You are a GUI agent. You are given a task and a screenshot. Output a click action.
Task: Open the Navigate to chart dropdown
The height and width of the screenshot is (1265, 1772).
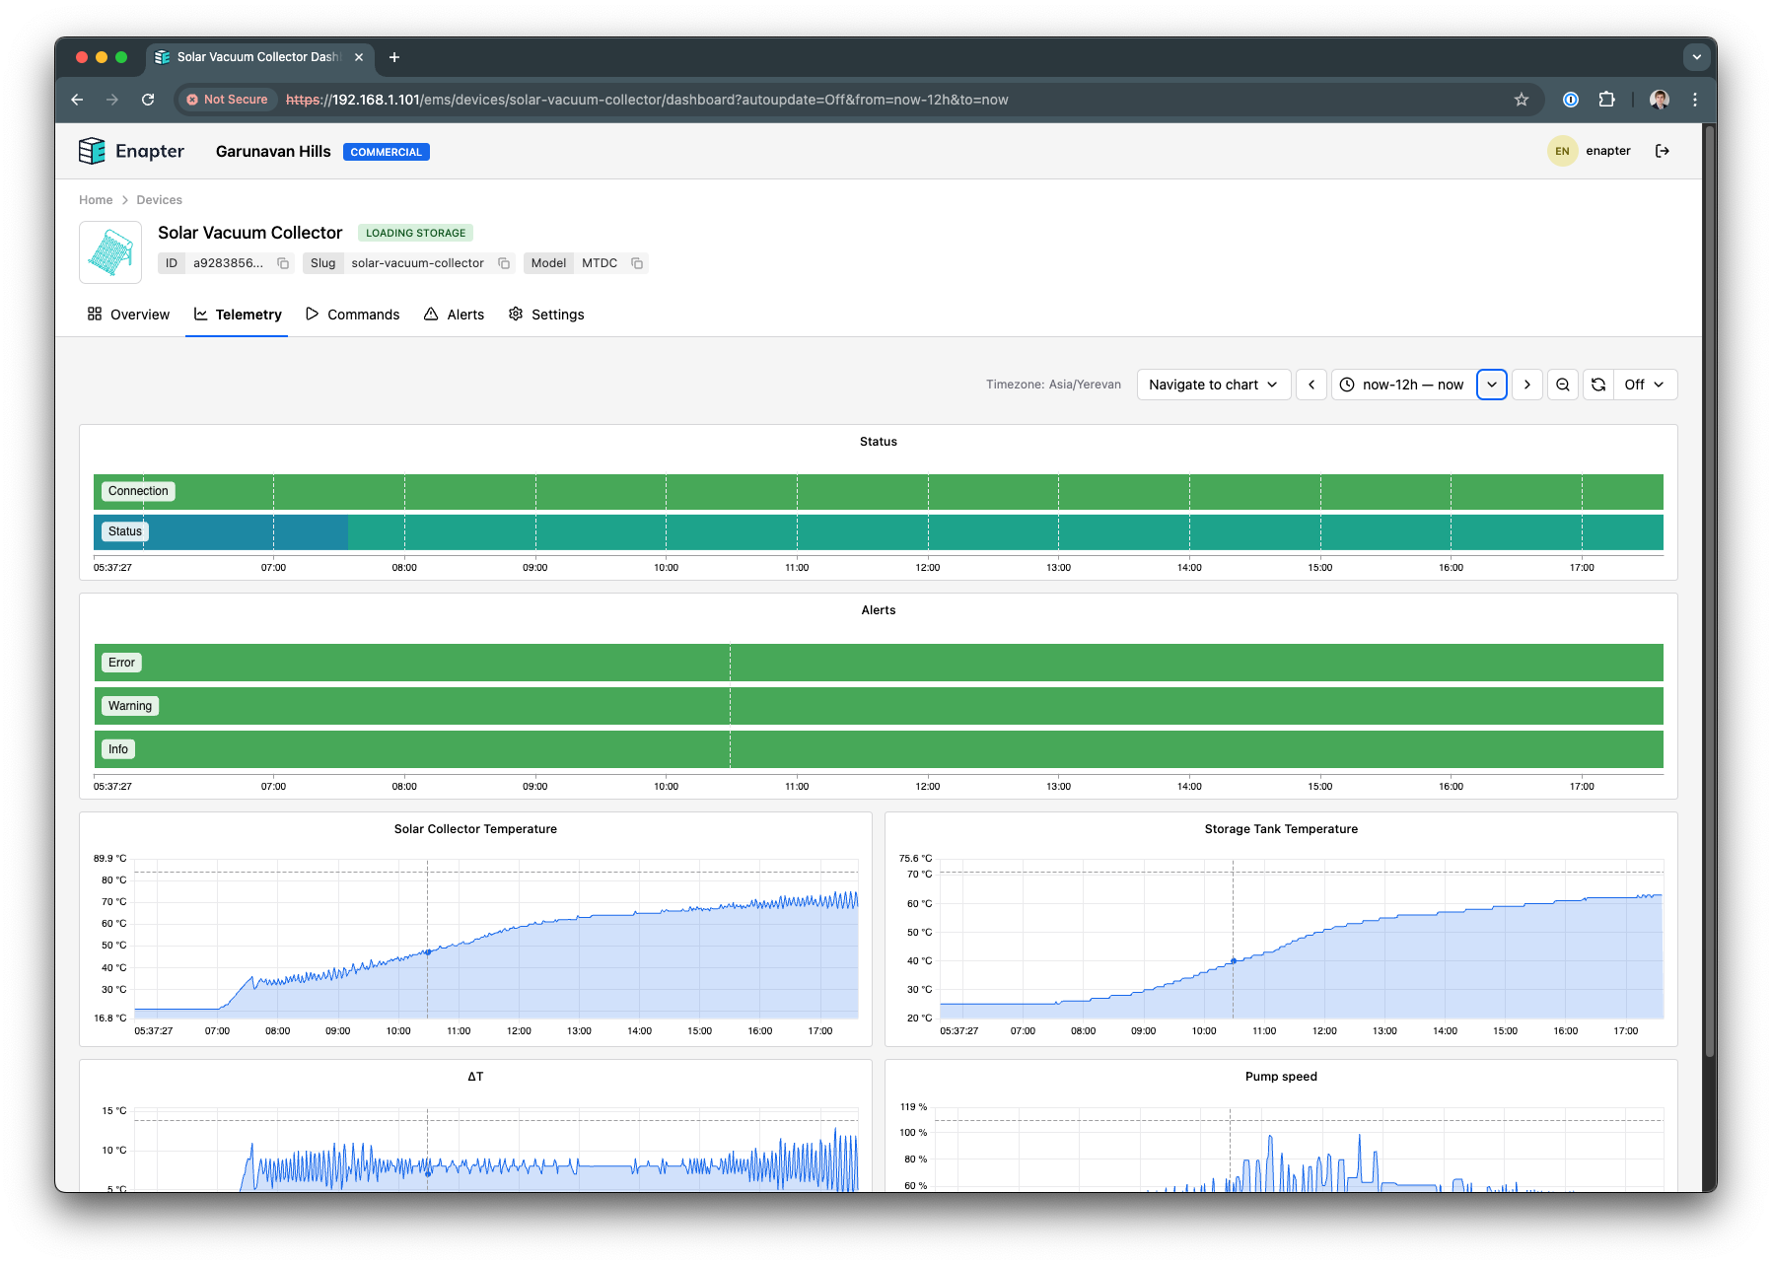[1212, 385]
